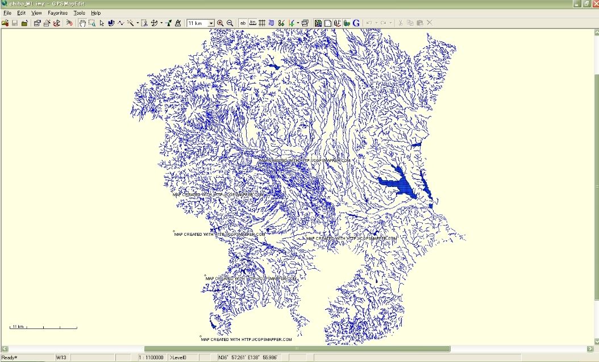Click the coordinates readout in status bar
This screenshot has width=599, height=362.
pyautogui.click(x=248, y=358)
